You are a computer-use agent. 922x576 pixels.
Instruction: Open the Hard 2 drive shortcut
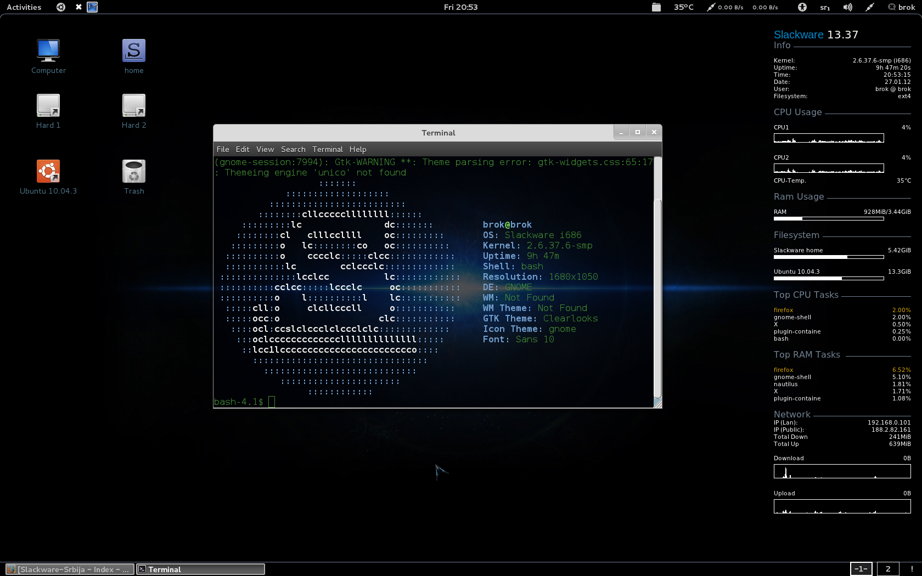coord(133,106)
